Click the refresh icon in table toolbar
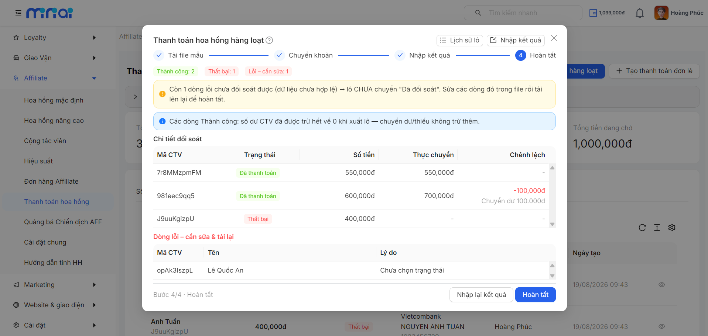This screenshot has width=708, height=336. click(x=642, y=228)
